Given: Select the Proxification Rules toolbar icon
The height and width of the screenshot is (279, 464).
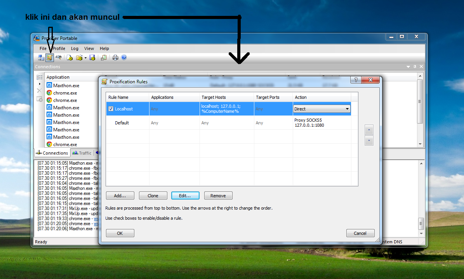Looking at the screenshot, I should click(49, 57).
